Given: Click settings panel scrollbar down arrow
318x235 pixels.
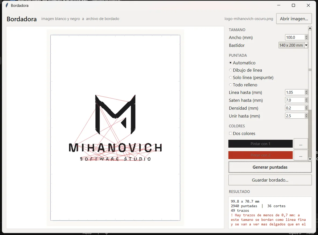Looking at the screenshot, I should [310, 159].
